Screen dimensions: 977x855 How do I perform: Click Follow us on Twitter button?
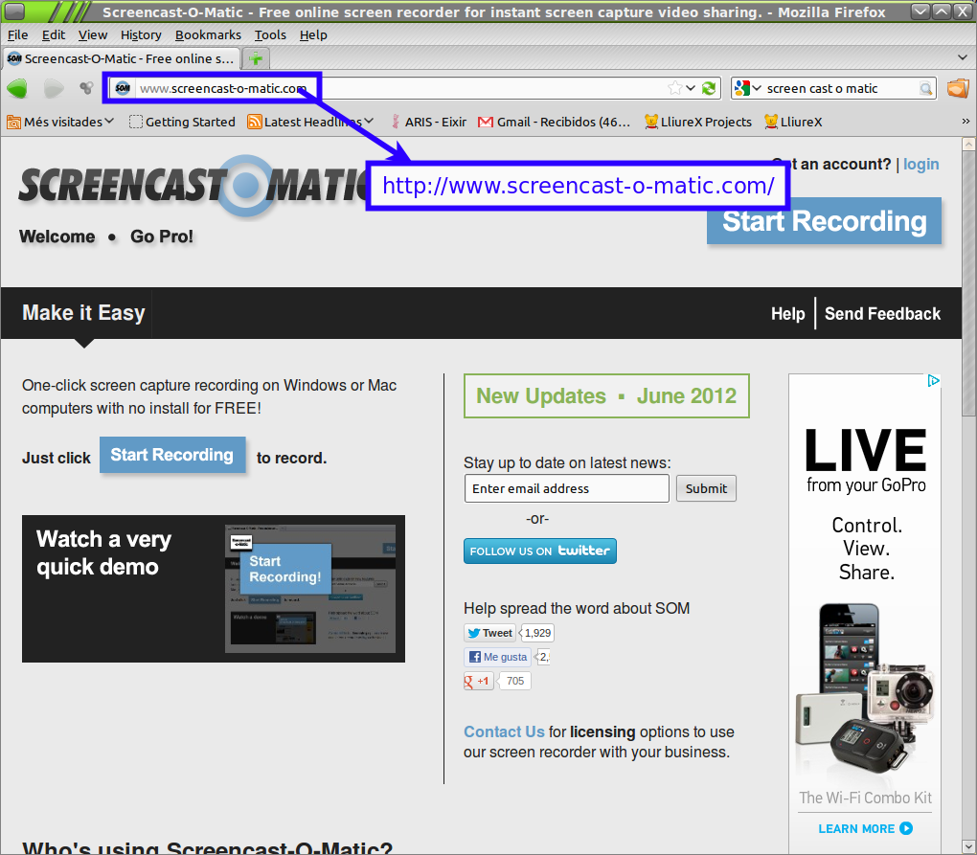pyautogui.click(x=539, y=551)
